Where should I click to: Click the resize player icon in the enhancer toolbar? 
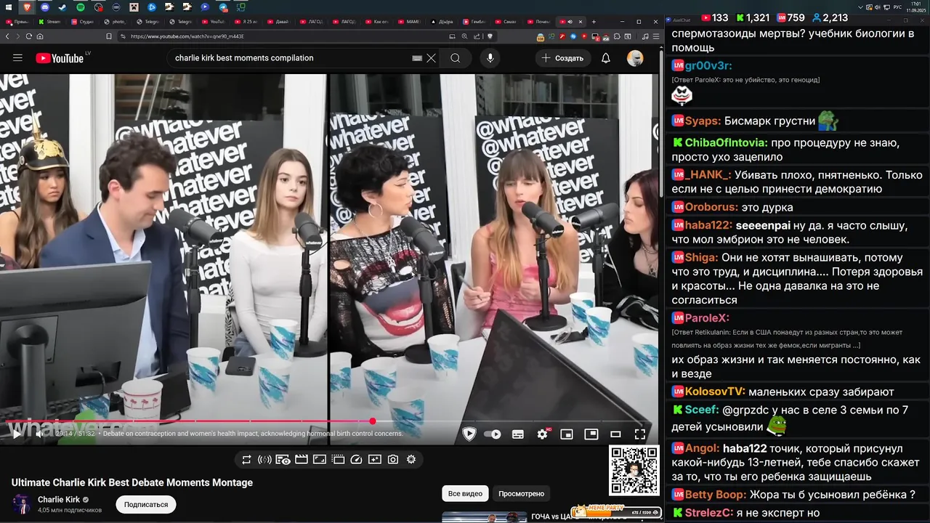point(319,459)
